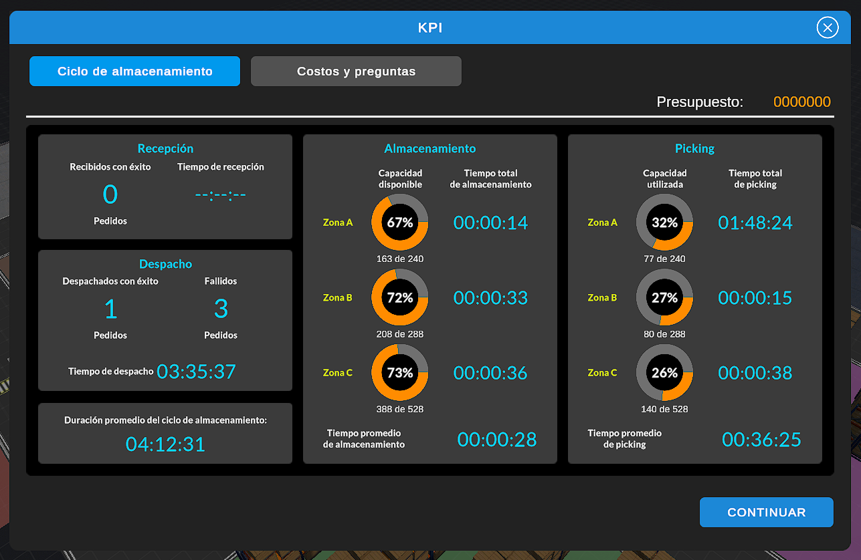861x560 pixels.
Task: Click the '208 de 288' capacity text
Action: pyautogui.click(x=400, y=334)
